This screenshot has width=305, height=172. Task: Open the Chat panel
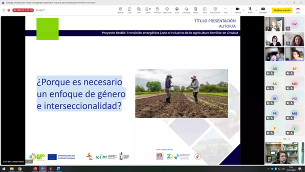[x=130, y=10]
